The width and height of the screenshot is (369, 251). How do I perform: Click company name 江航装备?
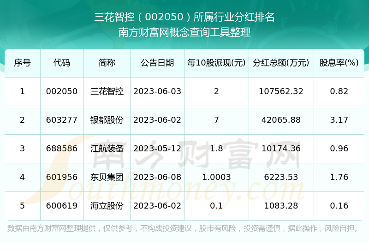click(107, 149)
